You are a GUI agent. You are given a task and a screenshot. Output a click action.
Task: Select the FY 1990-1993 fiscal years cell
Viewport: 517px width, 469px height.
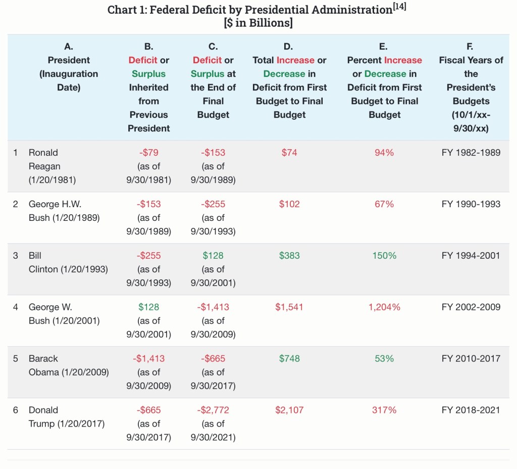471,204
